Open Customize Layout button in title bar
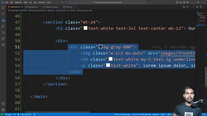The width and height of the screenshot is (207, 116). (x=188, y=2)
